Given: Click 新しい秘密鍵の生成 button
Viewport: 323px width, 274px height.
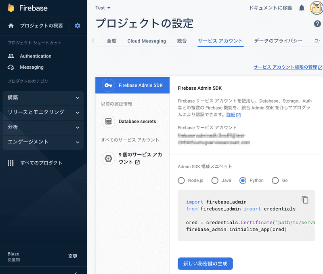Looking at the screenshot, I should pyautogui.click(x=205, y=263).
